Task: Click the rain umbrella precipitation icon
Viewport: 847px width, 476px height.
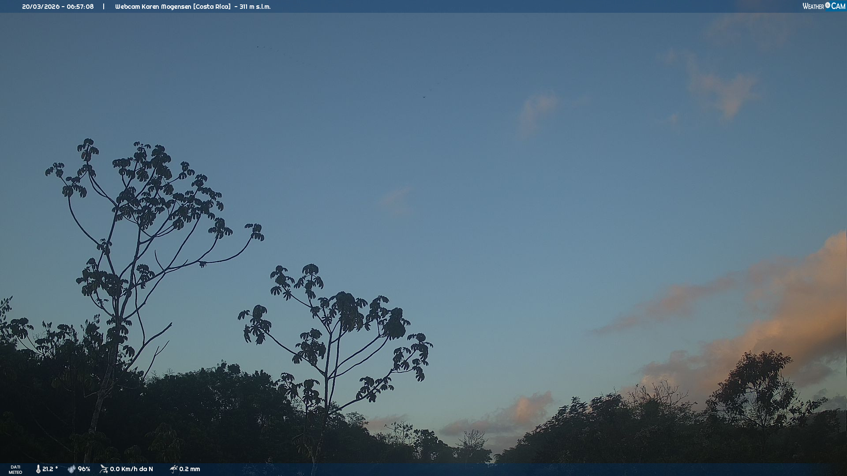Action: click(173, 469)
